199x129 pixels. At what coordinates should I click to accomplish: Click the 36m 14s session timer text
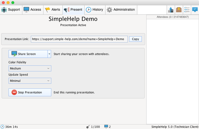[x=12, y=127]
